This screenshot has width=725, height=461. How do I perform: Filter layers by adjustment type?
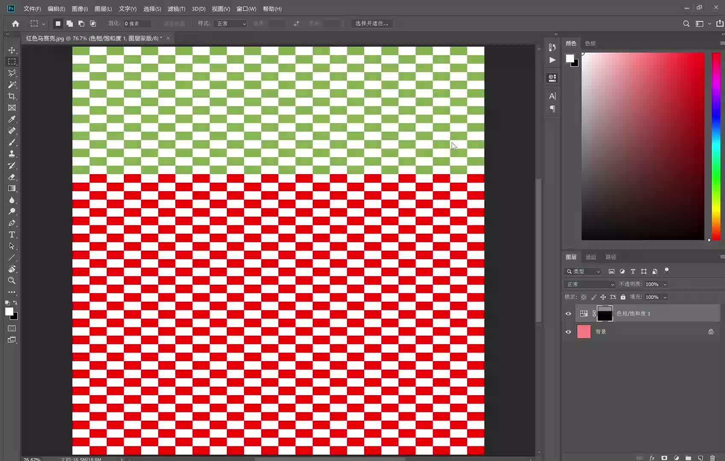tap(622, 271)
